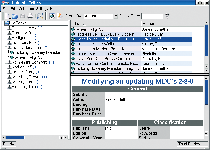Click the tree pane horizontal scrollbar thumb
210x150 pixels.
tap(15, 137)
